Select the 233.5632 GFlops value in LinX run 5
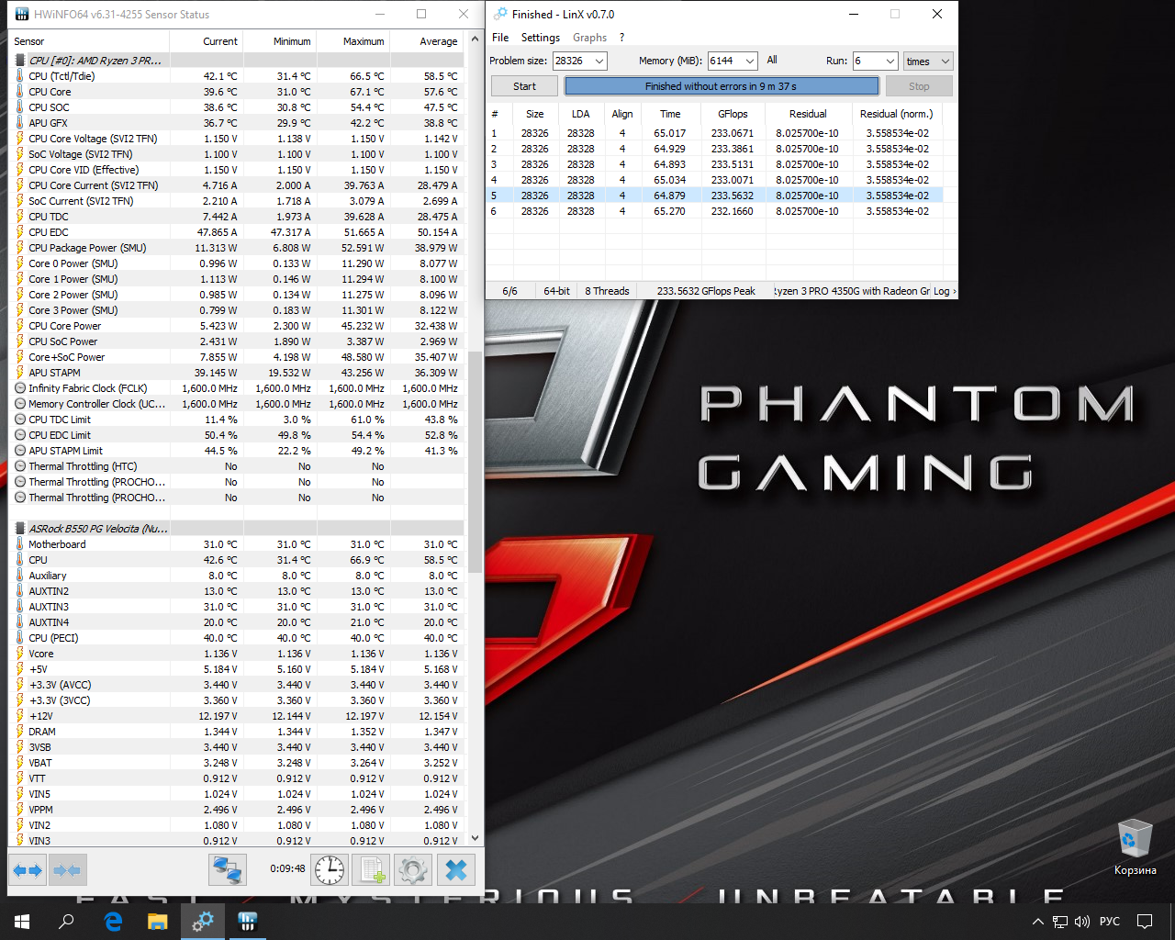 click(x=733, y=196)
